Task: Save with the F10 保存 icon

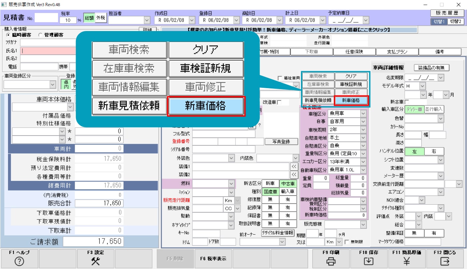Action: tap(369, 262)
